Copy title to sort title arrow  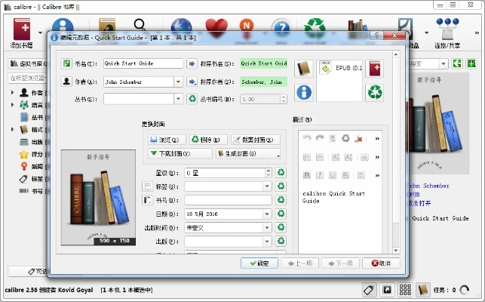pos(192,63)
